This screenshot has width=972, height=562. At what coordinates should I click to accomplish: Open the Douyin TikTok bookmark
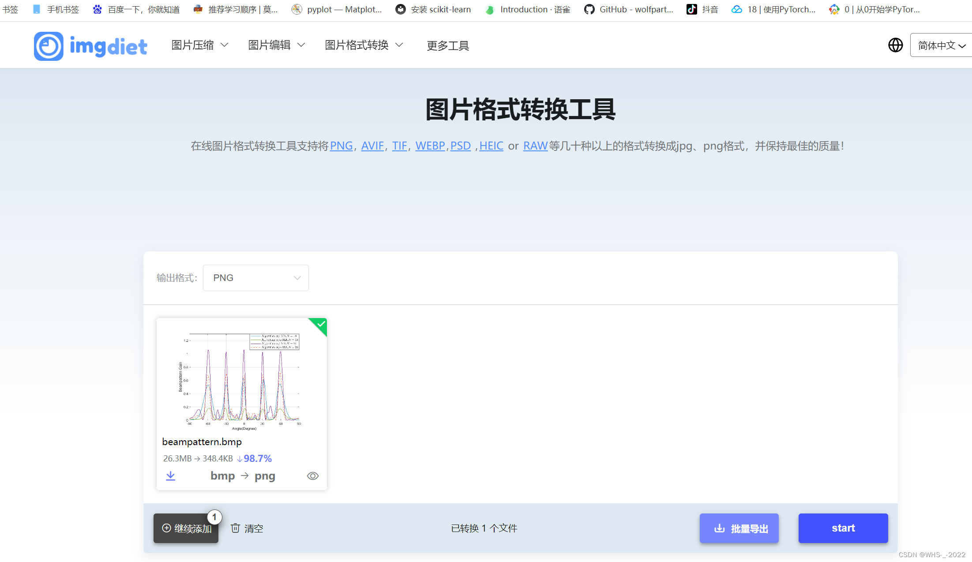[702, 9]
